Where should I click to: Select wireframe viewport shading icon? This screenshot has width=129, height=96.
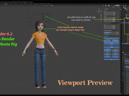[x=116, y=6]
